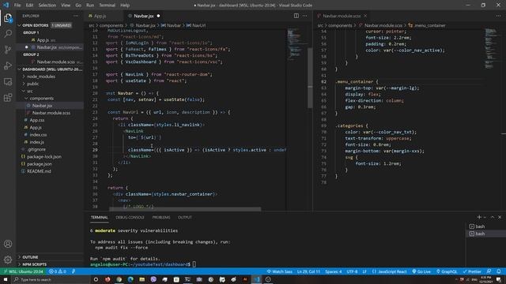Open the errors and warnings status item
506x284 pixels.
[x=58, y=271]
